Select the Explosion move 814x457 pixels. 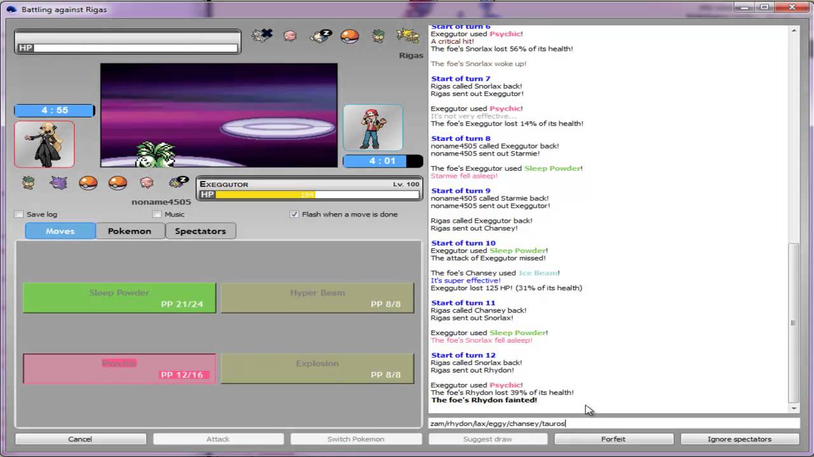[317, 369]
